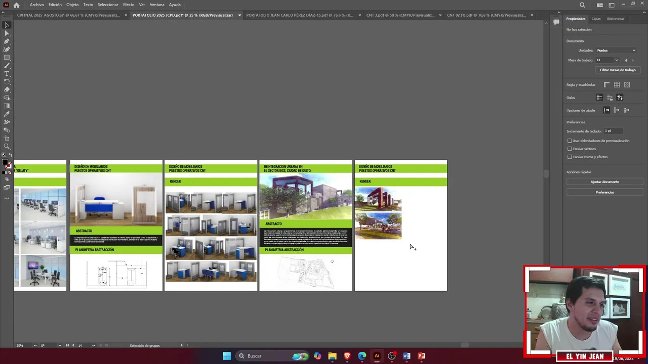This screenshot has height=364, width=648.
Task: Click the Incremento de teclado field
Action: coord(613,131)
